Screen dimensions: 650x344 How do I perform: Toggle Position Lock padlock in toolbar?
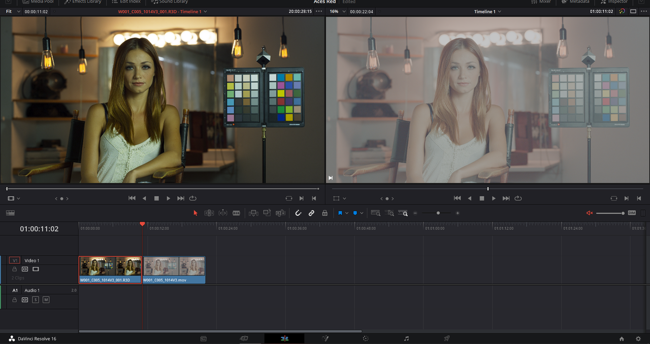[325, 213]
